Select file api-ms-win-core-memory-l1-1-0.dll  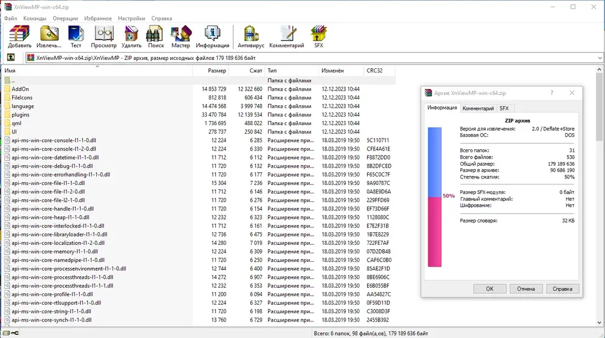[x=54, y=252]
